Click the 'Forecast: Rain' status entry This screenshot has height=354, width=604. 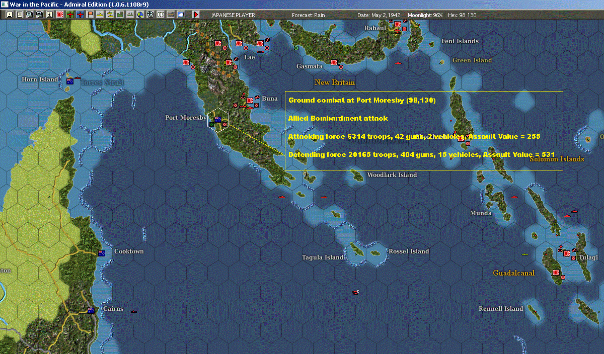(x=308, y=15)
